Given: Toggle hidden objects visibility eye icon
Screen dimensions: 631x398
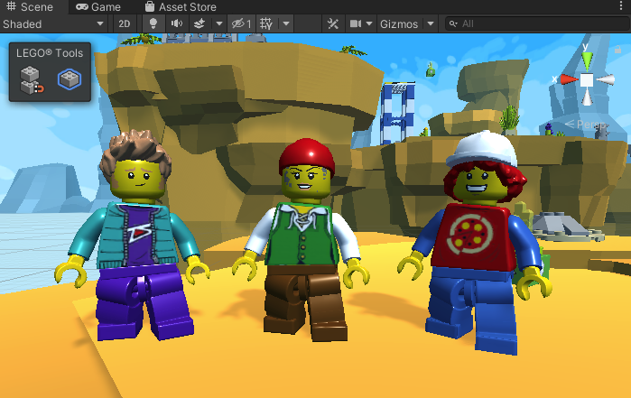Looking at the screenshot, I should pyautogui.click(x=240, y=23).
